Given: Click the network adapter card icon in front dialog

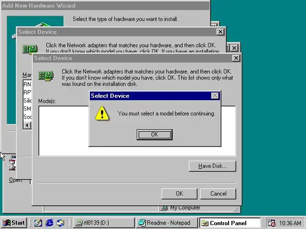Looking at the screenshot, I should (46, 75).
